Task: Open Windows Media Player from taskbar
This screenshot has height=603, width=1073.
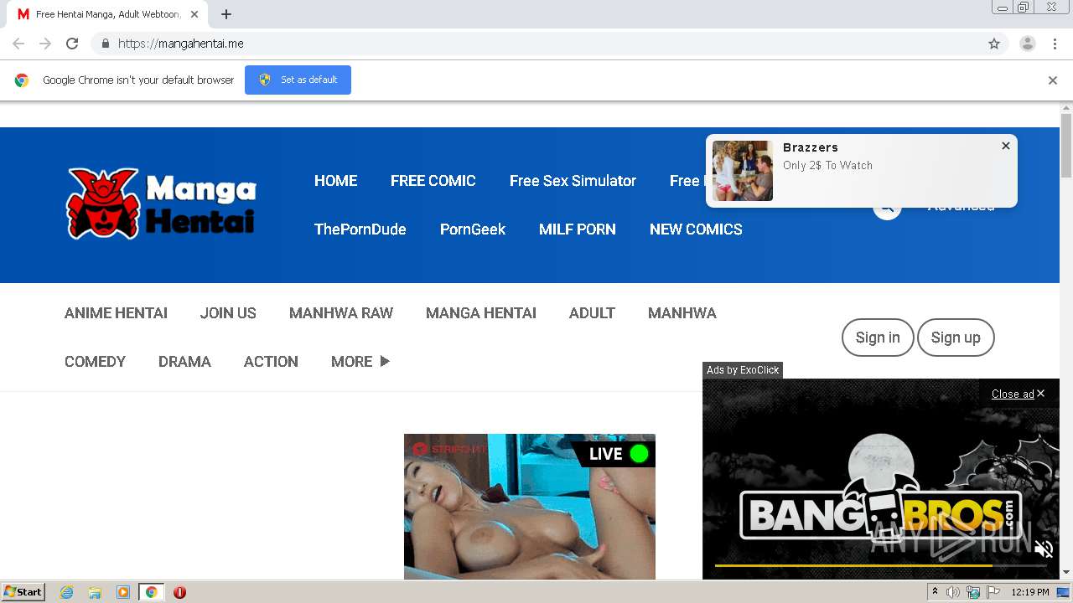Action: click(x=123, y=592)
